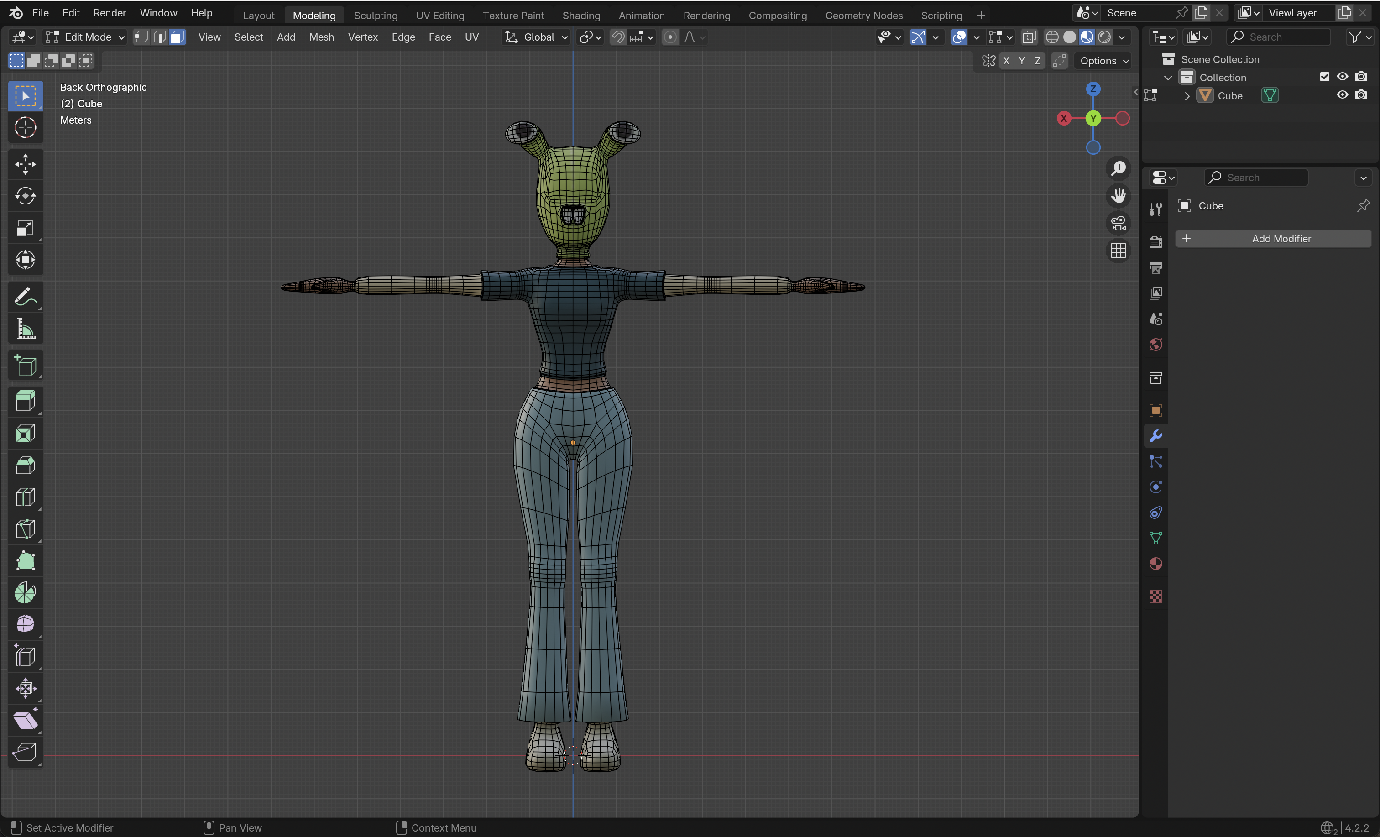Toggle the camera view icon
The height and width of the screenshot is (837, 1380).
click(x=1118, y=223)
